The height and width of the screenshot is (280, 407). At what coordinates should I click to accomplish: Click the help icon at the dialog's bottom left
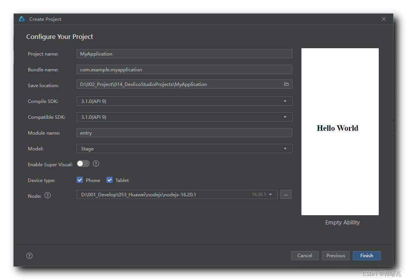(29, 256)
